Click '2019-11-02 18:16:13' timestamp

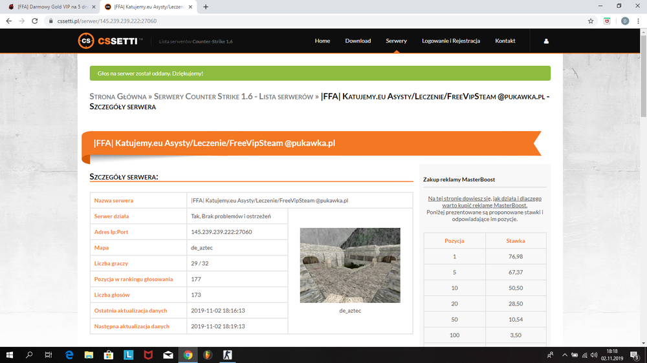(x=217, y=310)
